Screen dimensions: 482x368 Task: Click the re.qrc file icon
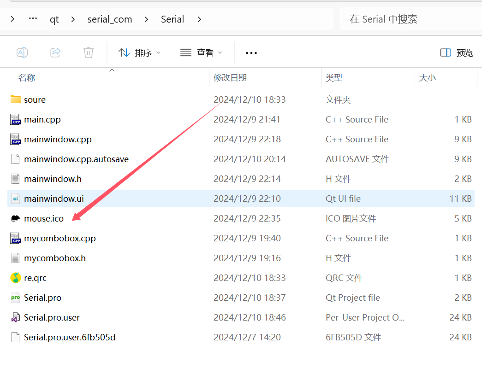16,278
